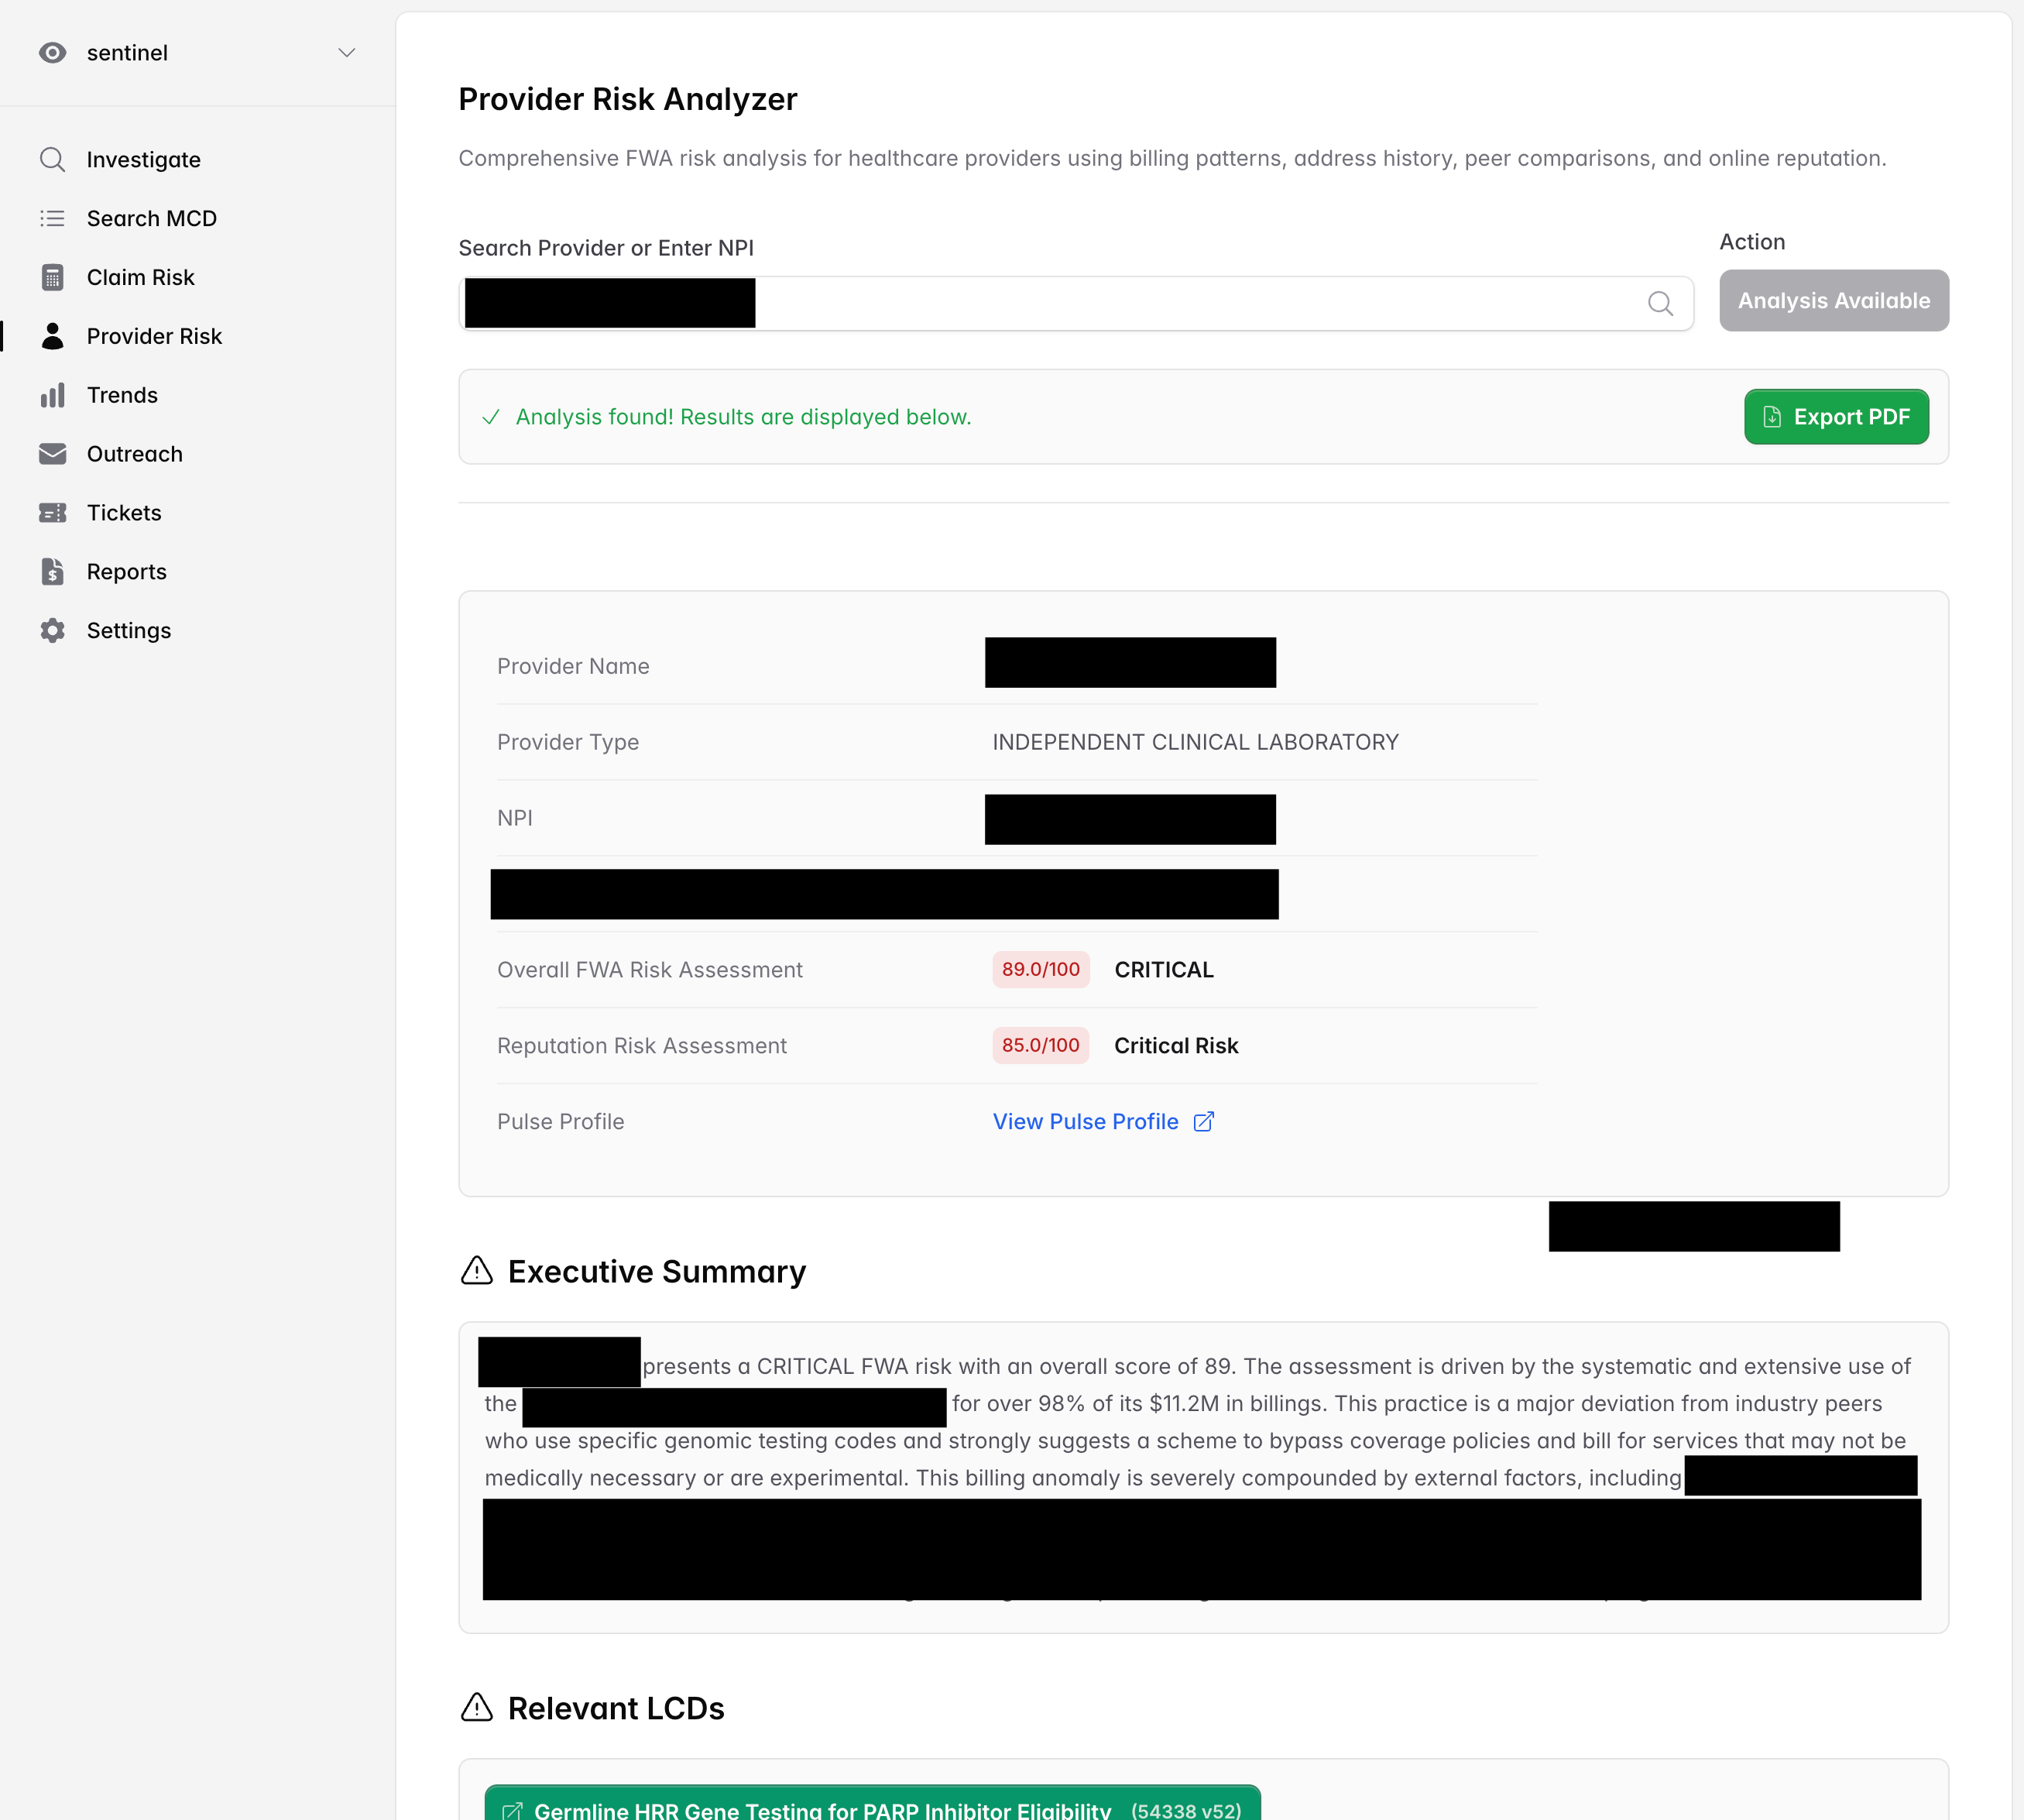
Task: Click the Search MCD list icon
Action: tap(52, 218)
